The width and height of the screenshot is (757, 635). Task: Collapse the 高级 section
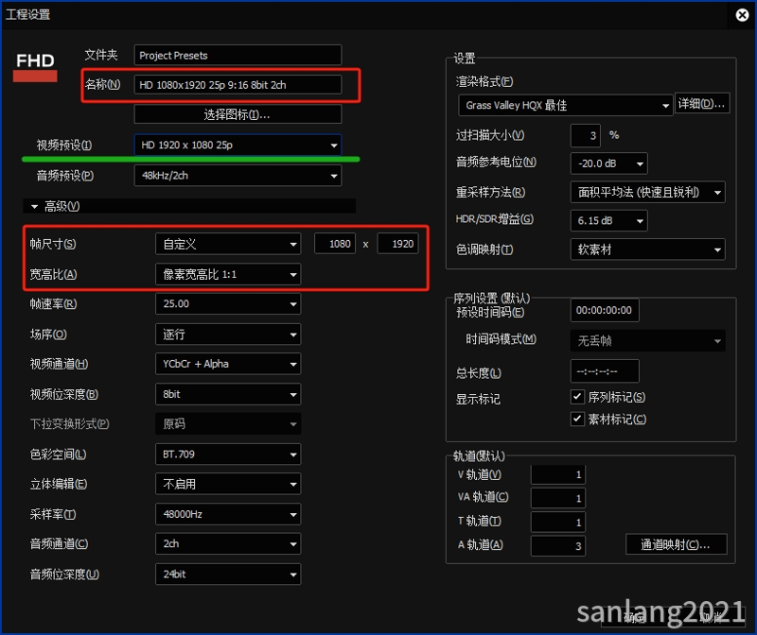(189, 206)
